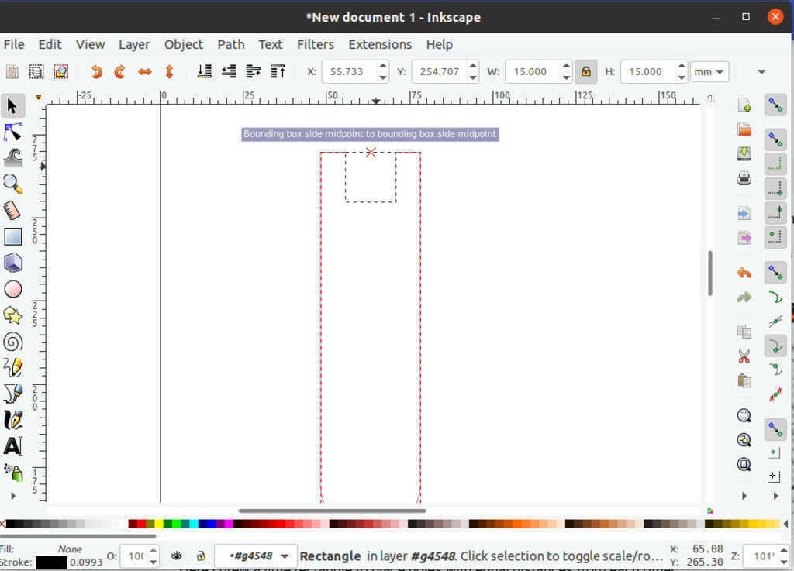Viewport: 794px width, 571px height.
Task: Open the Path menu
Action: click(231, 44)
